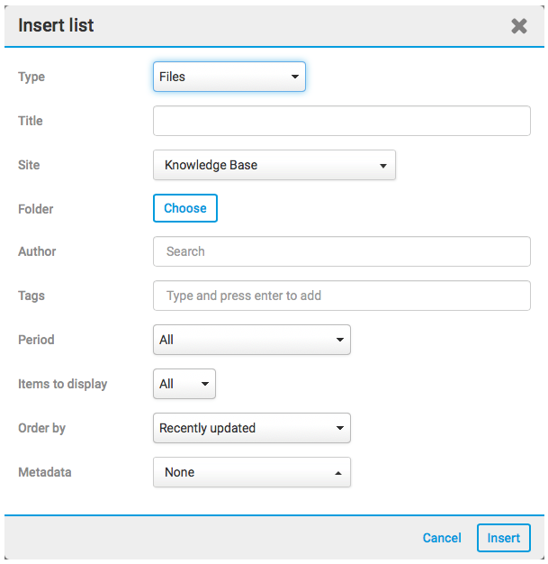Click the Tags field label
Screen dimensions: 548x564
(x=31, y=296)
